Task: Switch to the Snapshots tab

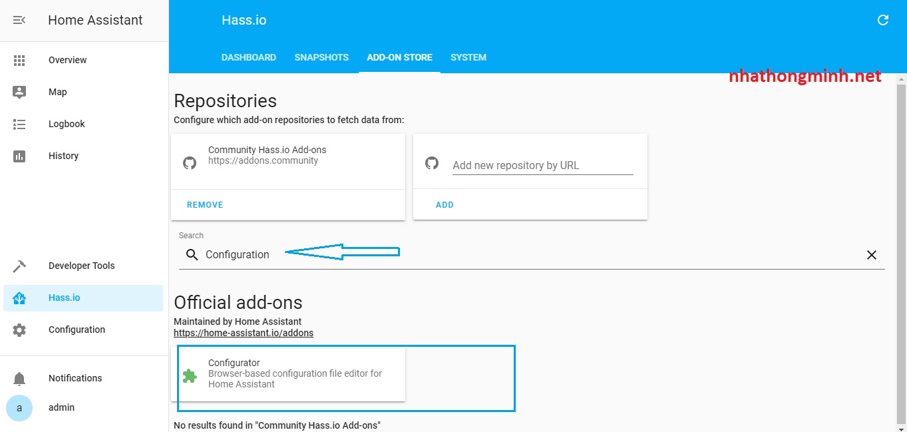Action: (x=321, y=57)
